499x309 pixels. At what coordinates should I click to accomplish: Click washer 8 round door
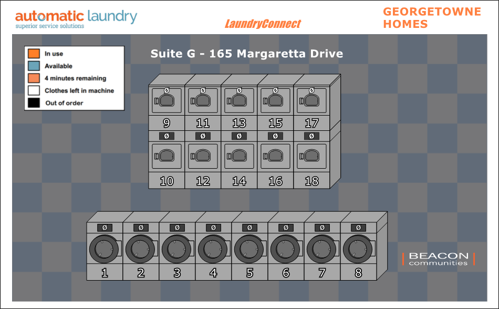pyautogui.click(x=358, y=248)
